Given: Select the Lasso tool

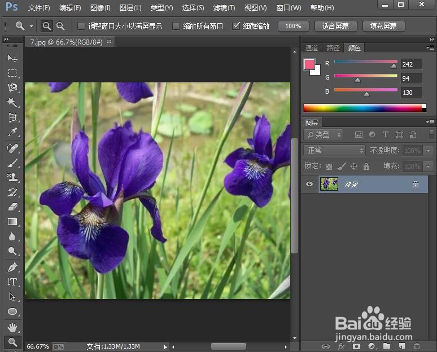Looking at the screenshot, I should click(x=12, y=88).
